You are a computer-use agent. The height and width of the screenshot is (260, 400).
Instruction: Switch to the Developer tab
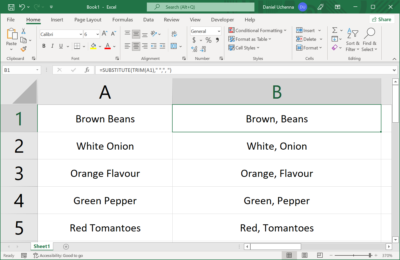click(x=222, y=20)
